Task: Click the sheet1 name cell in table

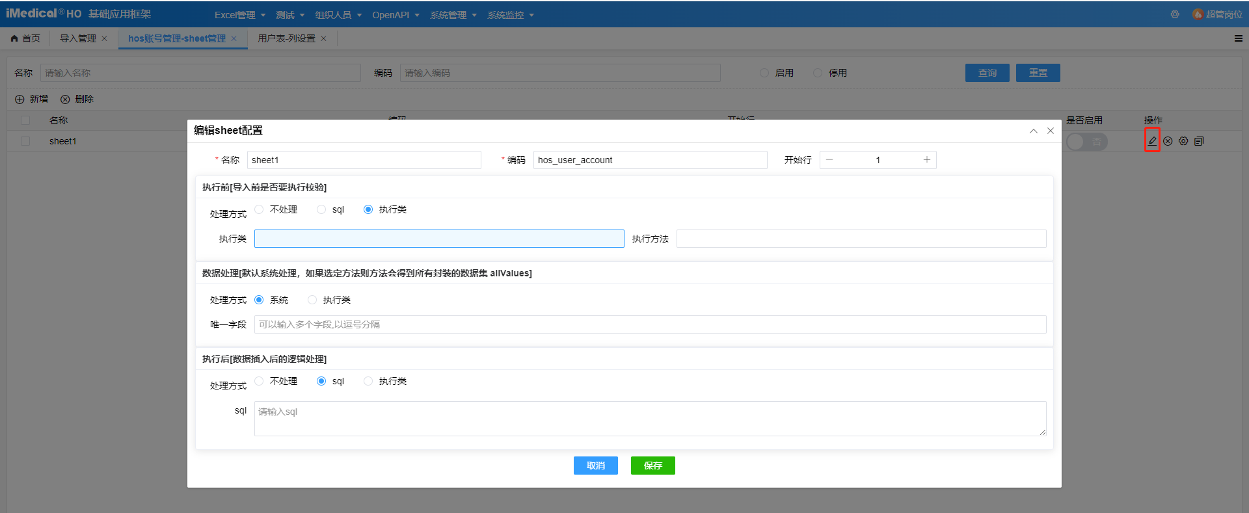Action: pos(63,141)
